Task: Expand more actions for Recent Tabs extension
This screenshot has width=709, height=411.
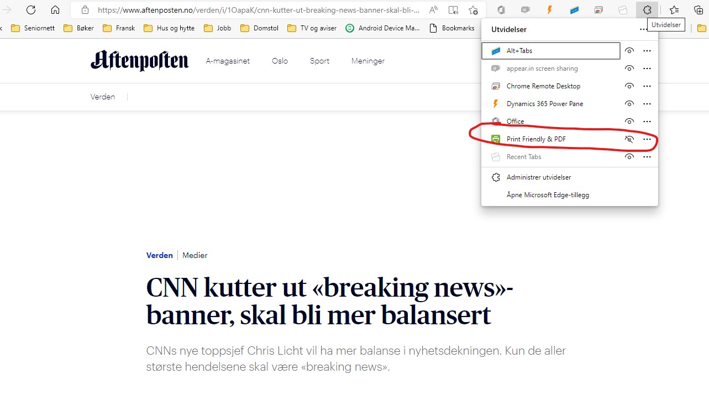Action: tap(647, 157)
